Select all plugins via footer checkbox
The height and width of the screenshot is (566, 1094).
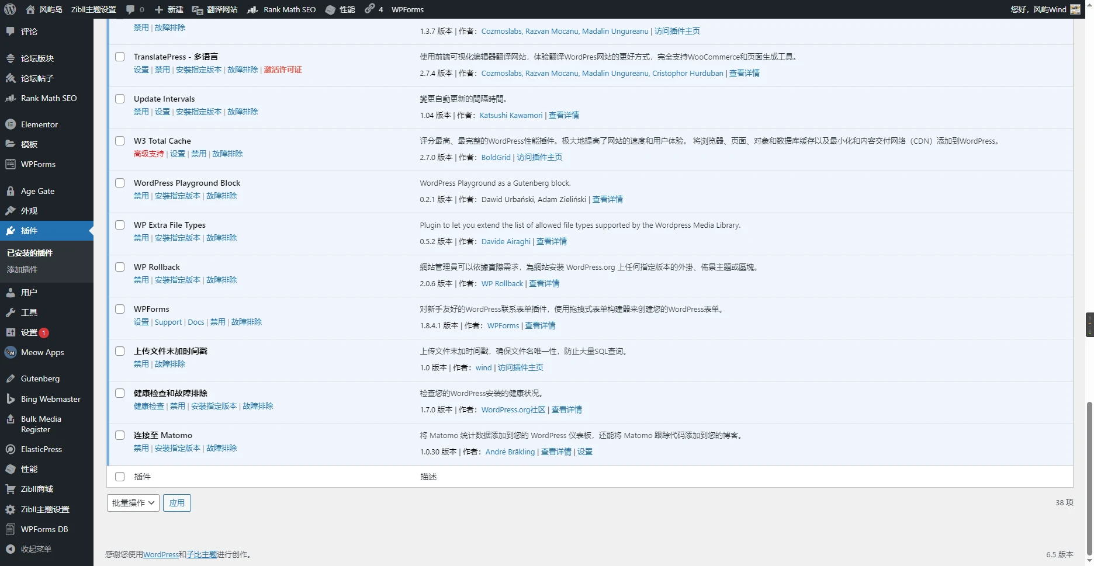(x=120, y=477)
